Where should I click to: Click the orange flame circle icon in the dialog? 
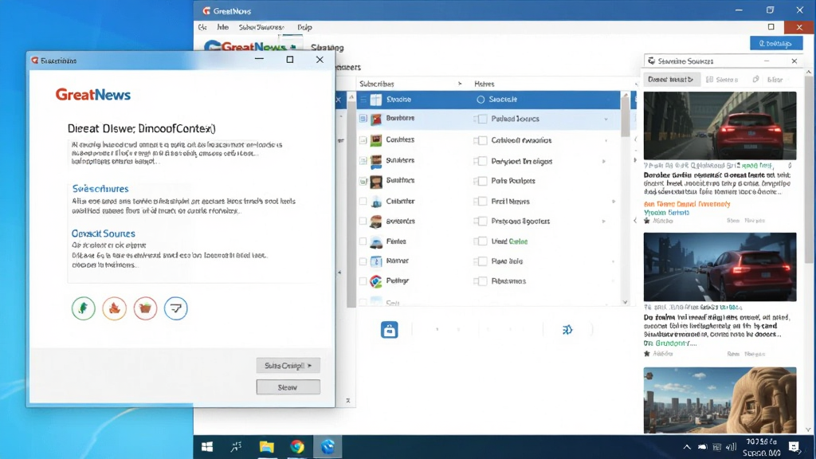pyautogui.click(x=115, y=308)
